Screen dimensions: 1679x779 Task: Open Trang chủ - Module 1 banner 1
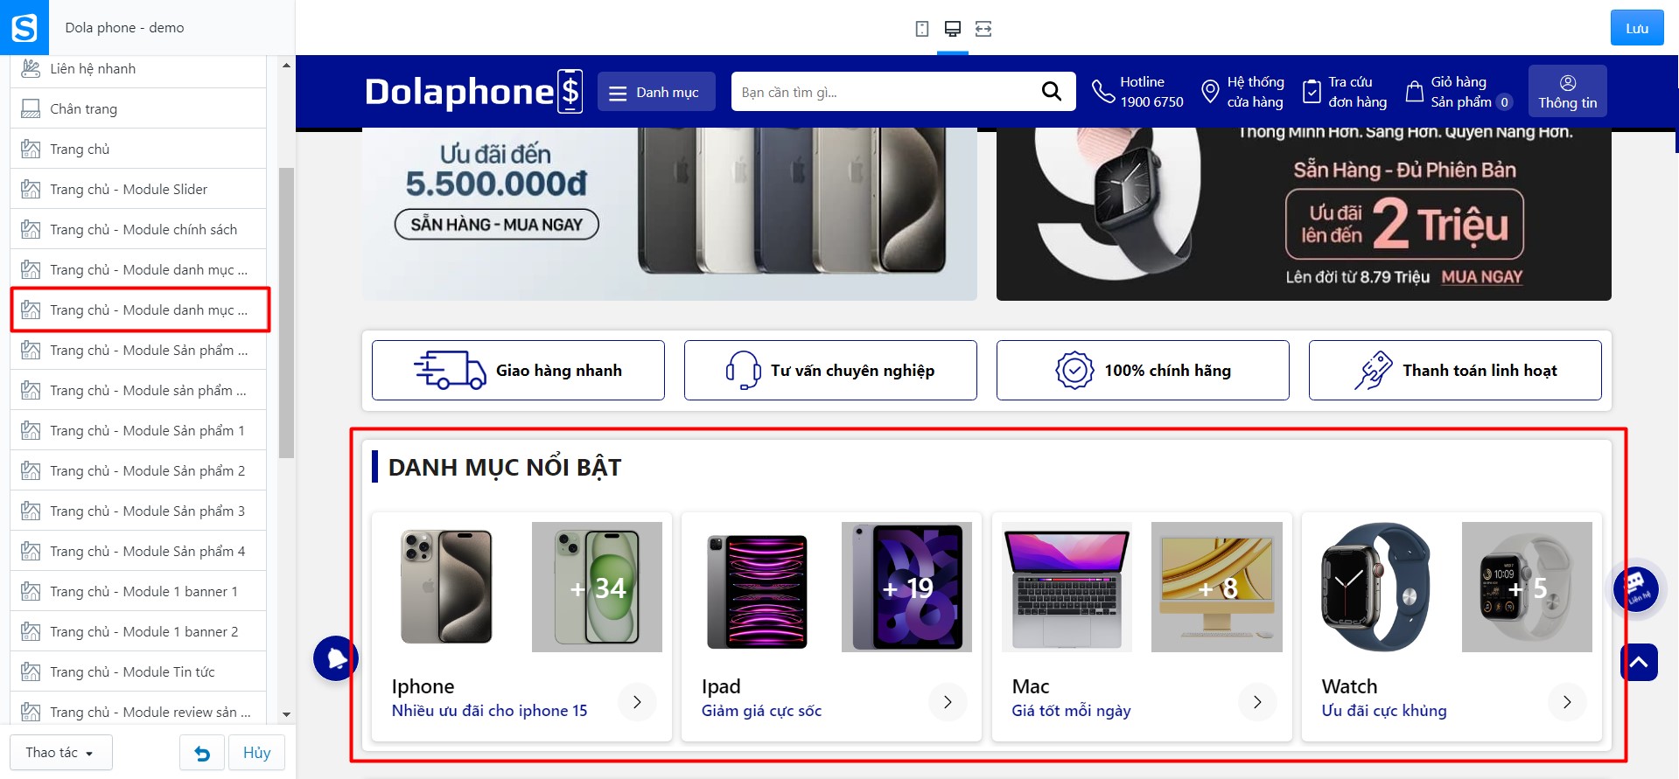(138, 591)
